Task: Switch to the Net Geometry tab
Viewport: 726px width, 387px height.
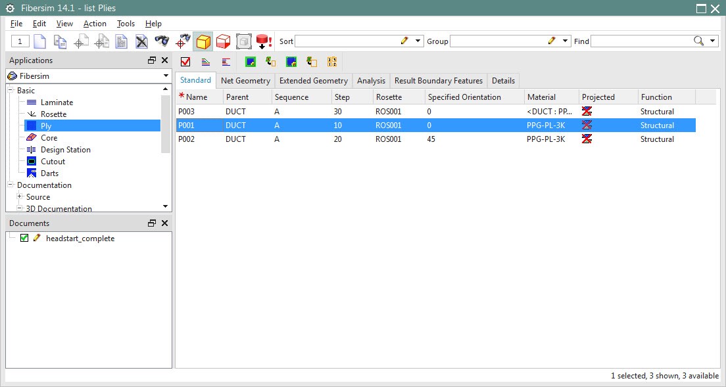Action: click(x=245, y=80)
